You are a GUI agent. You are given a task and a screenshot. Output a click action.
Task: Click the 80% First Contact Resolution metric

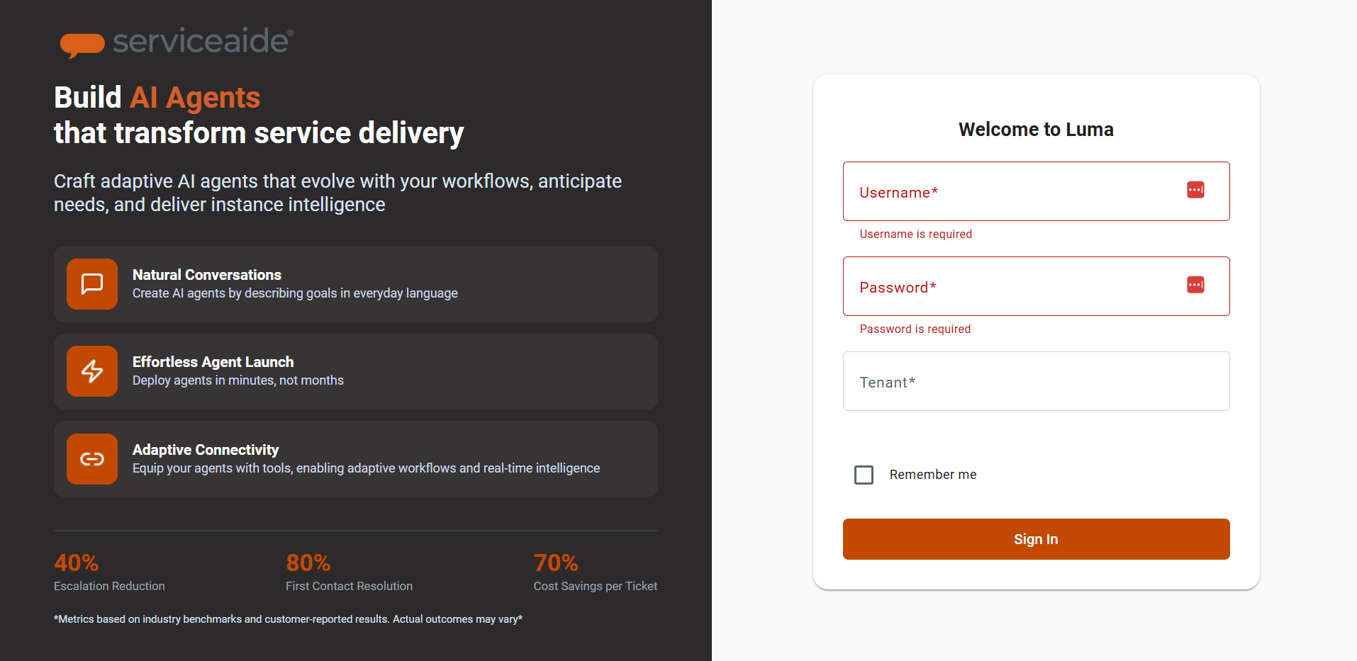click(x=349, y=572)
